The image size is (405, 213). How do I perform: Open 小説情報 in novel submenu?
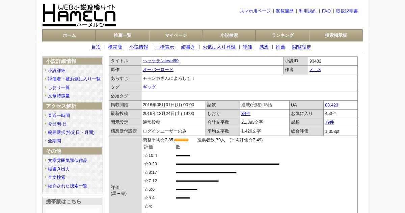click(x=139, y=47)
